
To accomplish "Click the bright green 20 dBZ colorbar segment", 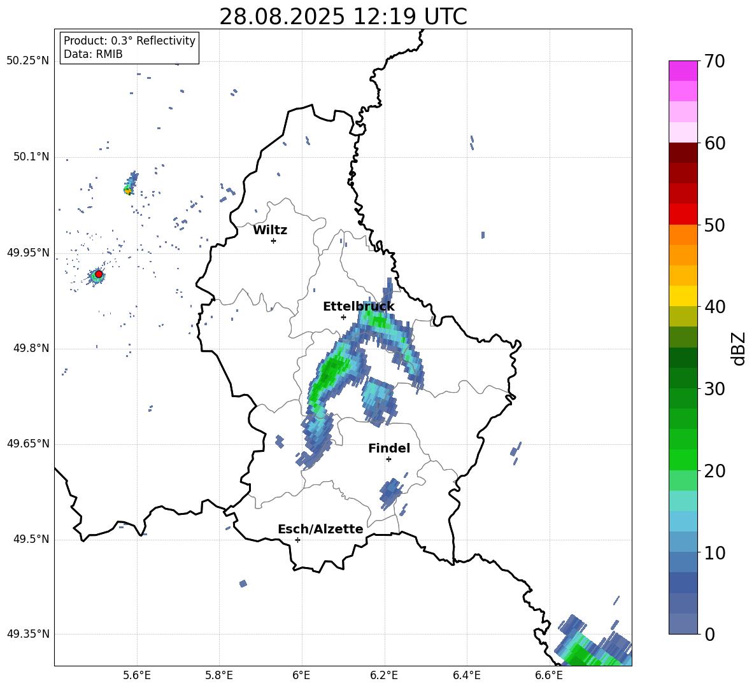I will click(683, 460).
